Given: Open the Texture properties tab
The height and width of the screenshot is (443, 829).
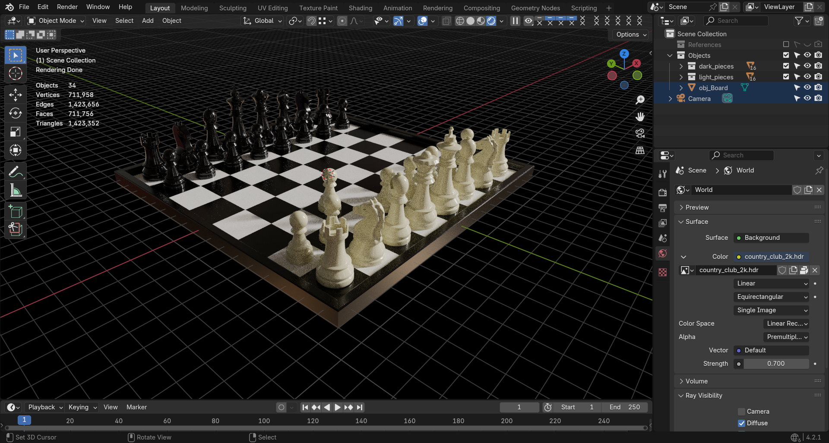Looking at the screenshot, I should point(663,272).
